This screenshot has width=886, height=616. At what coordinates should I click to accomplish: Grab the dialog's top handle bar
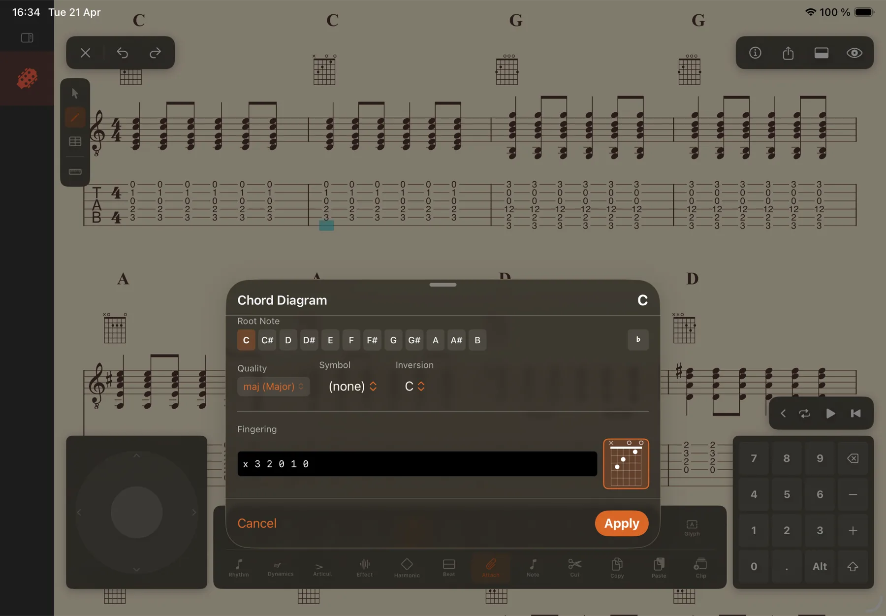point(443,285)
